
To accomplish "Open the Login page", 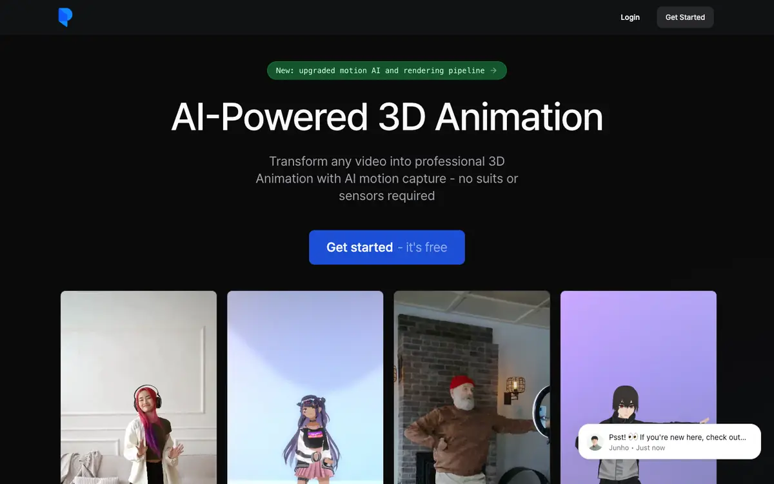I will tap(630, 17).
